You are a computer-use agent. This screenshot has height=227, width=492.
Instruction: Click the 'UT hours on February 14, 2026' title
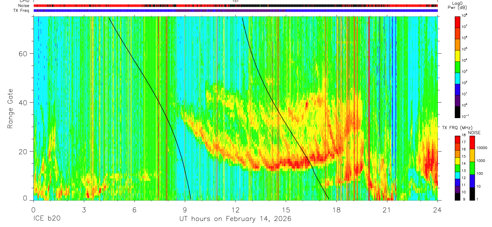(x=235, y=219)
